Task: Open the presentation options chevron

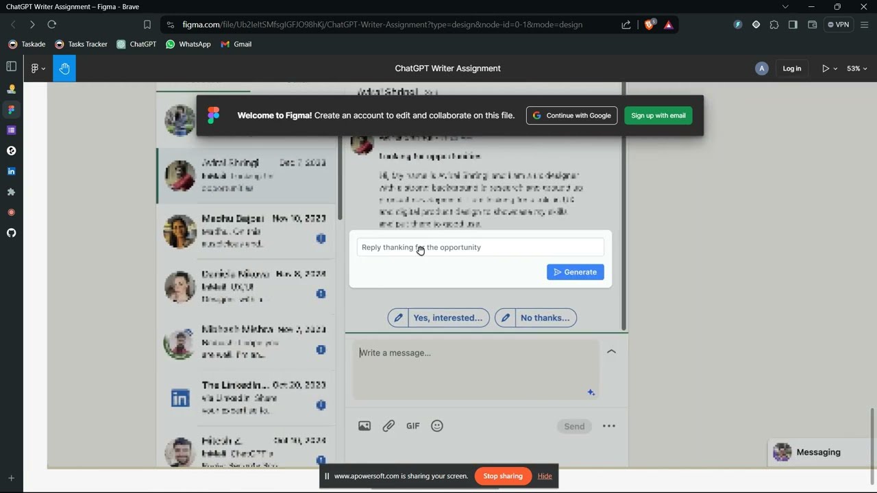Action: click(x=835, y=68)
